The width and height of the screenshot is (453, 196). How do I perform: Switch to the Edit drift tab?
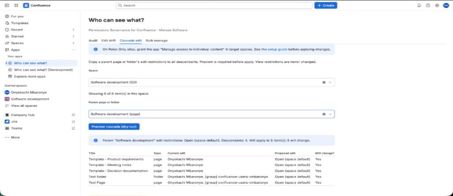(x=108, y=41)
